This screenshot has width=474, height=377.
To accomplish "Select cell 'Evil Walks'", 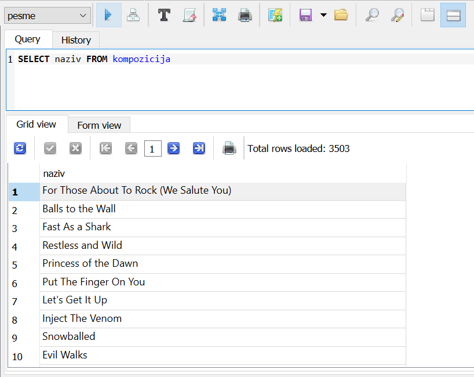I will click(223, 356).
